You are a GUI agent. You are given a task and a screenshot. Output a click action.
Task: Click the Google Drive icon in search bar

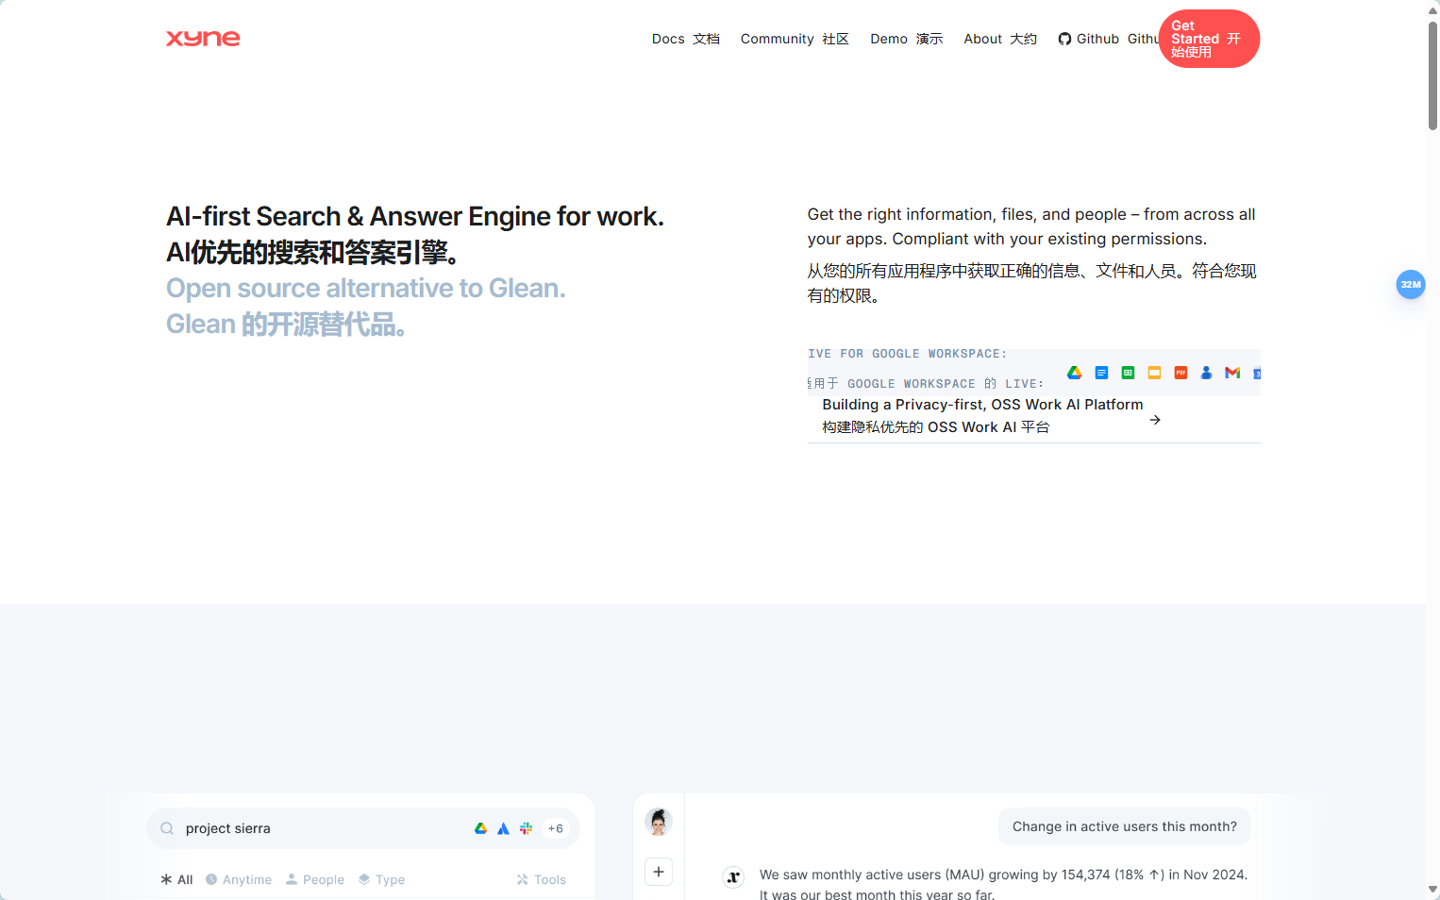click(x=480, y=828)
